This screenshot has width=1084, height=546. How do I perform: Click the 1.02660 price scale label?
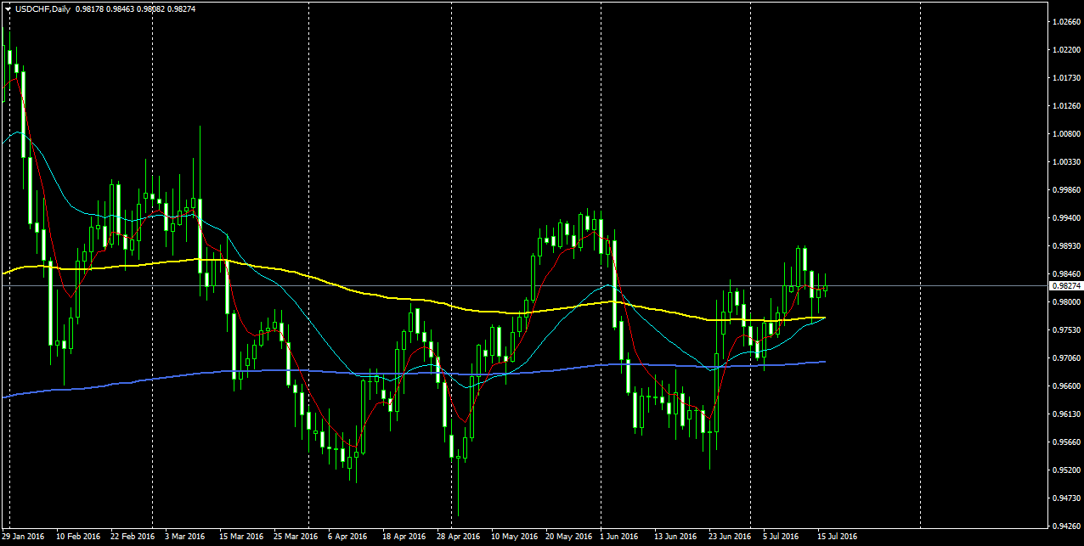pyautogui.click(x=1067, y=22)
